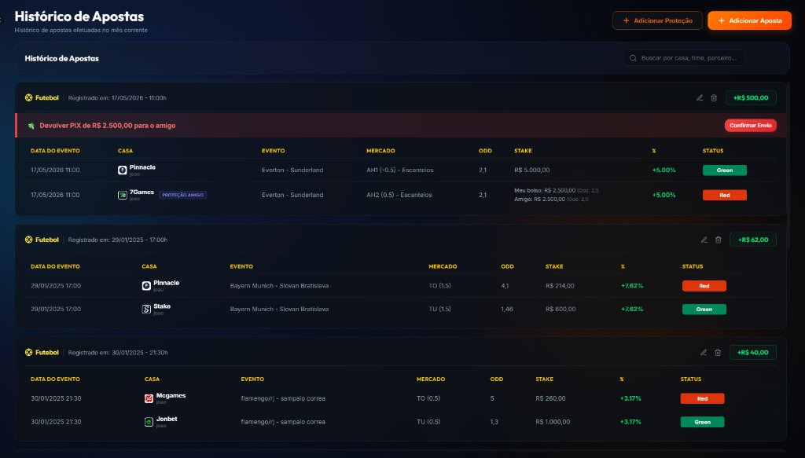Click odd value '1,46'
The width and height of the screenshot is (805, 458).
pos(507,310)
